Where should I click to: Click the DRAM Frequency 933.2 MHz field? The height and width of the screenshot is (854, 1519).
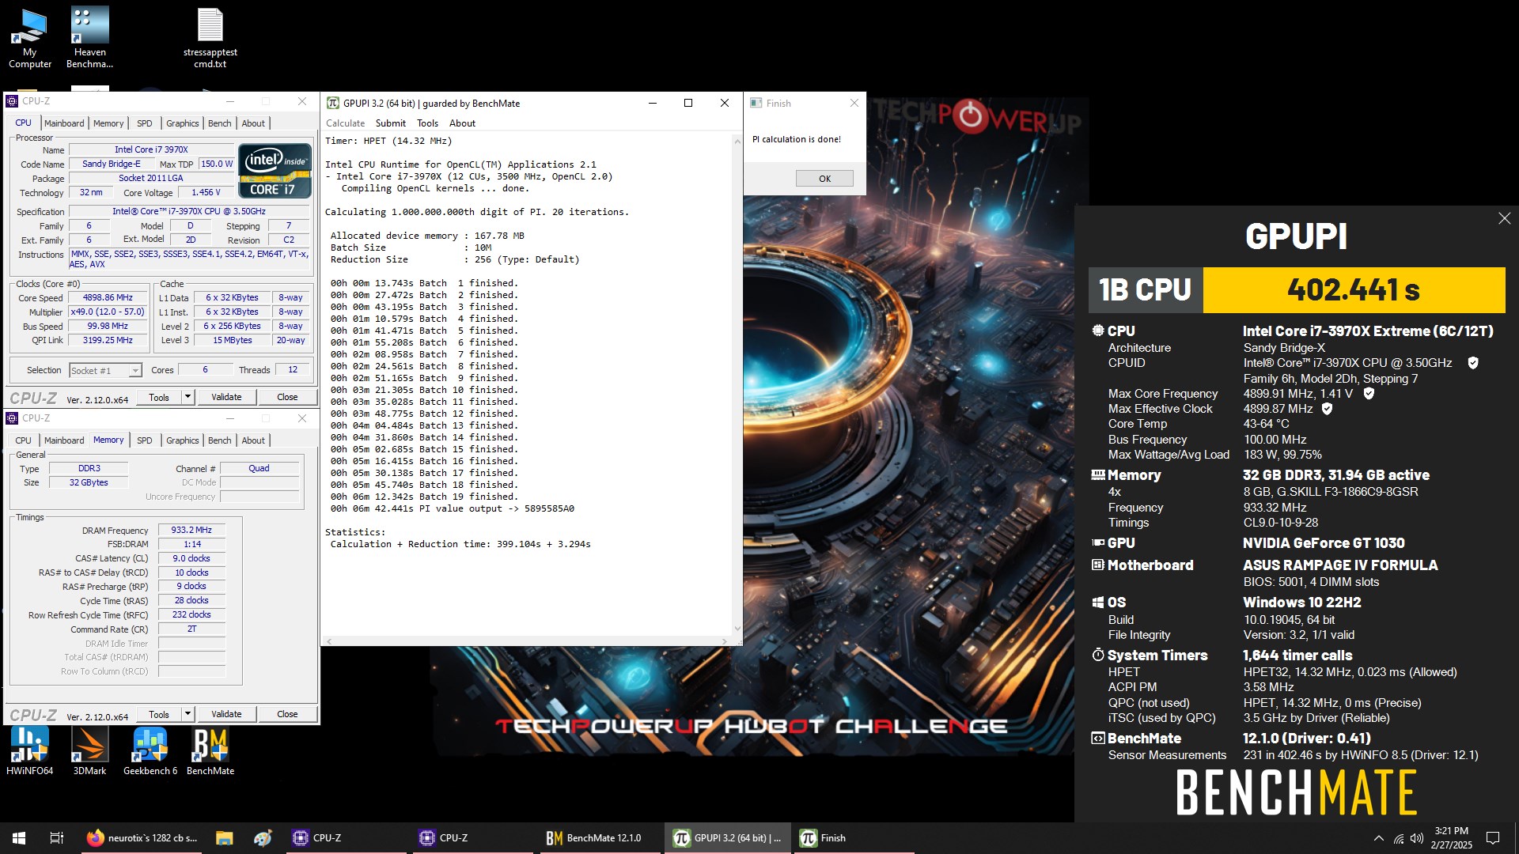[191, 531]
